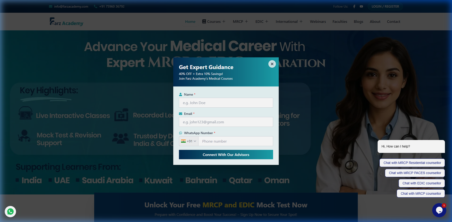Click the 'India' country text
The height and width of the screenshot is (222, 452).
pyautogui.click(x=32, y=180)
